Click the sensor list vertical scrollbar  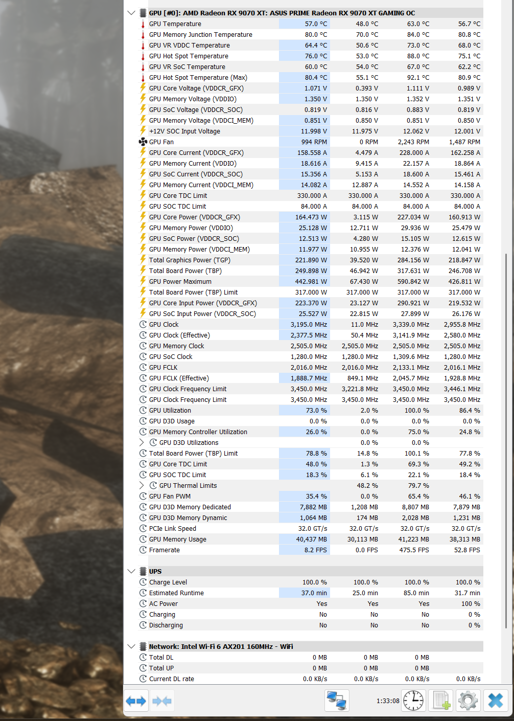(x=506, y=440)
